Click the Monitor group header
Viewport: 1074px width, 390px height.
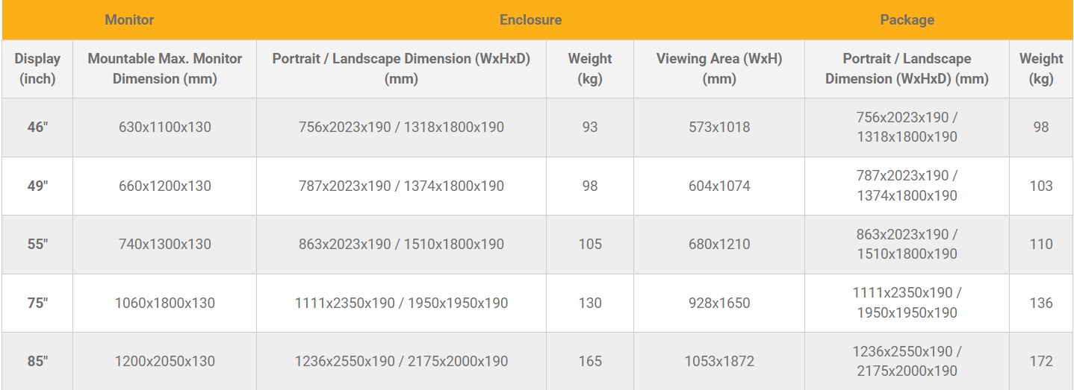point(129,20)
